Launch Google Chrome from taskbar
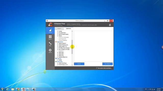 tap(18, 89)
